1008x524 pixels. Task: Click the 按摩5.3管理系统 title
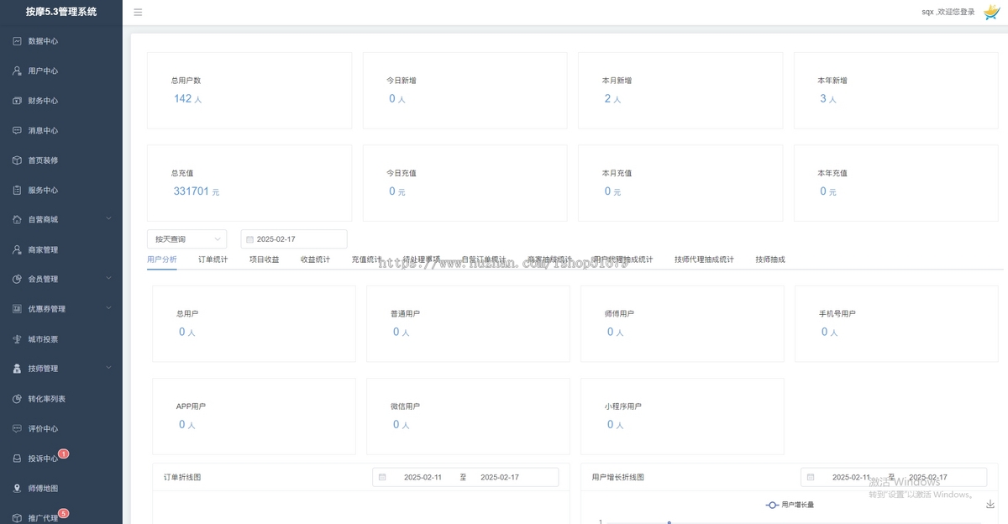61,12
